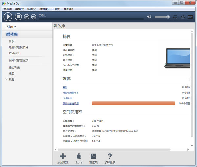This screenshot has height=167, width=197.
Task: Open Store via the shopping bag icon
Action: tap(79, 156)
